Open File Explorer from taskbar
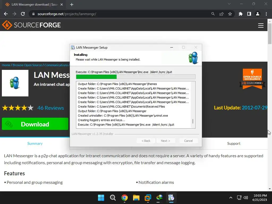Viewport: 272px width, 204px height. click(136, 198)
